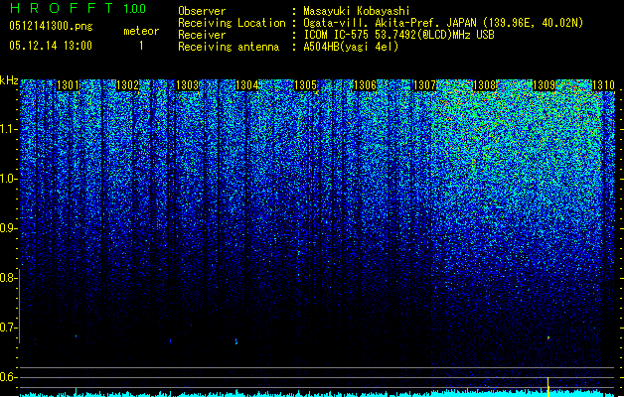Viewport: 625px width, 397px height.
Task: Click the kHz axis unit label
Action: coord(9,80)
